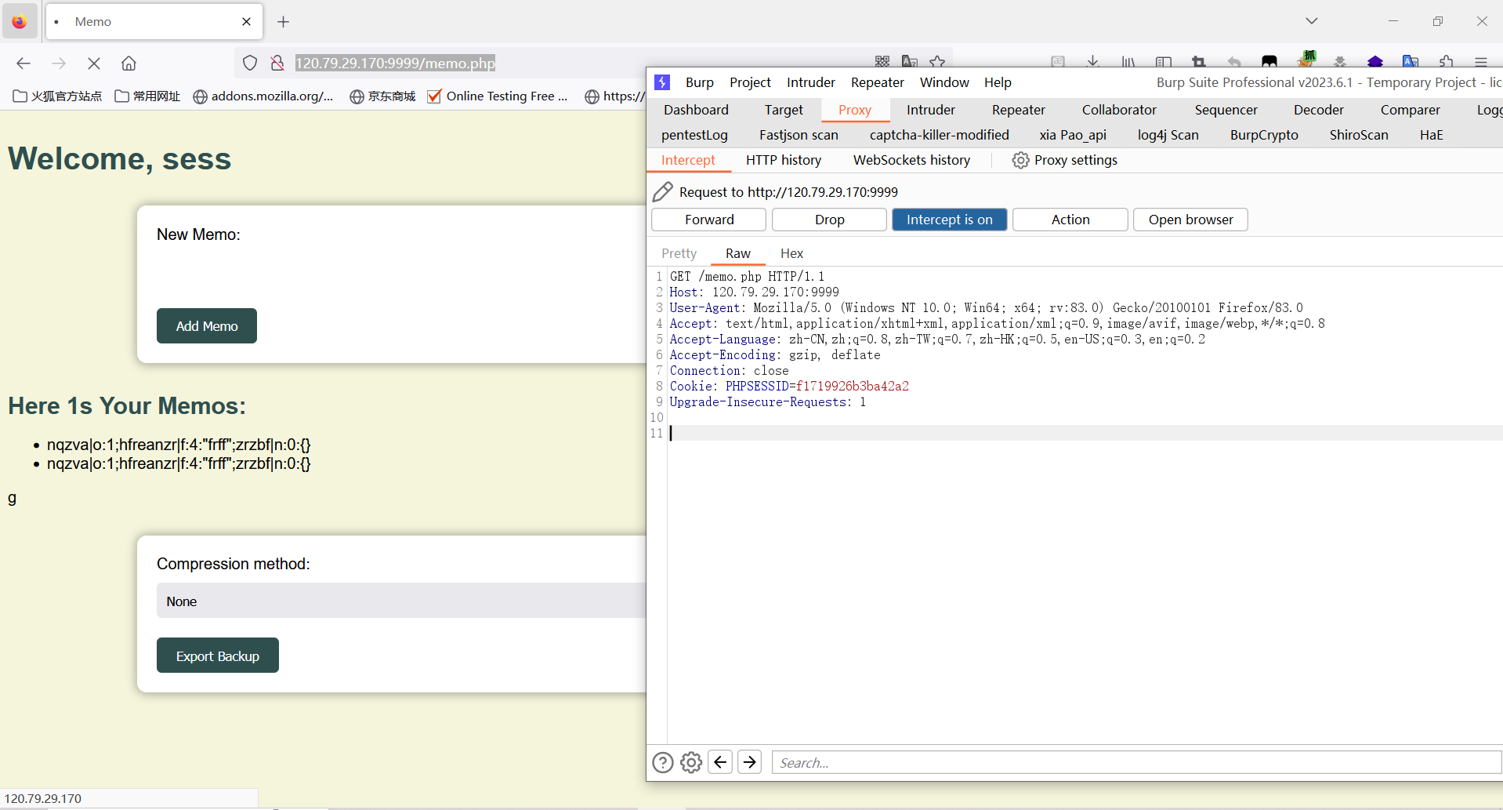Open the Firefox library icon

(1128, 61)
